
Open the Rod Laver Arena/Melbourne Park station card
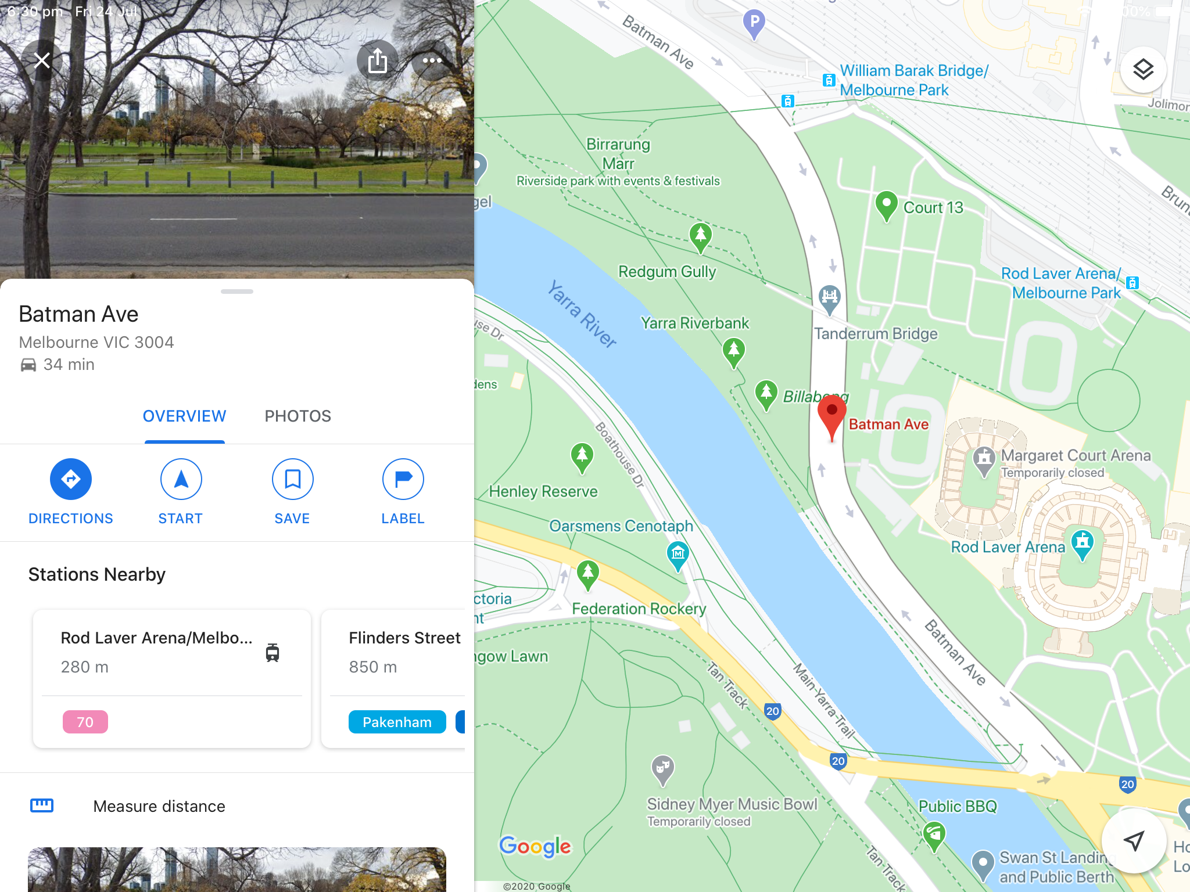pyautogui.click(x=172, y=678)
